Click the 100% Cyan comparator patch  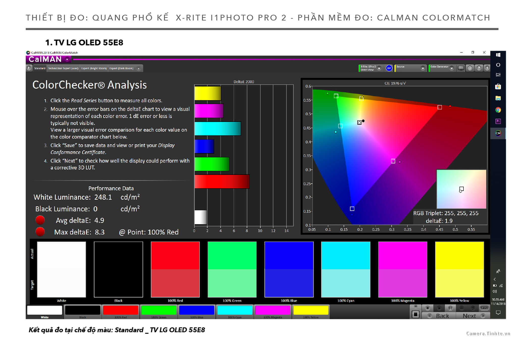[346, 269]
